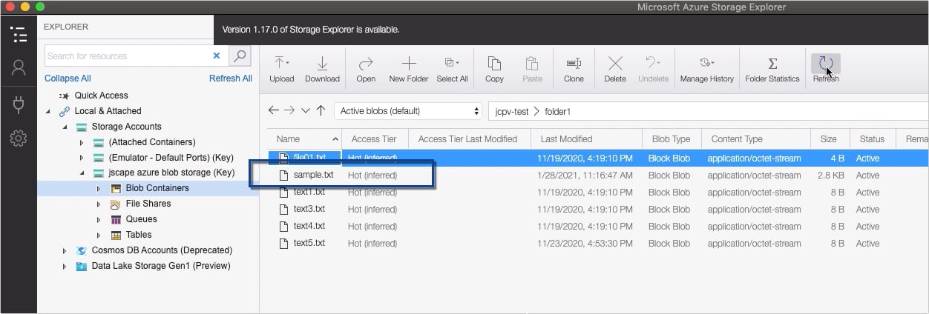Click the Refresh All link
The image size is (929, 314).
pos(230,78)
